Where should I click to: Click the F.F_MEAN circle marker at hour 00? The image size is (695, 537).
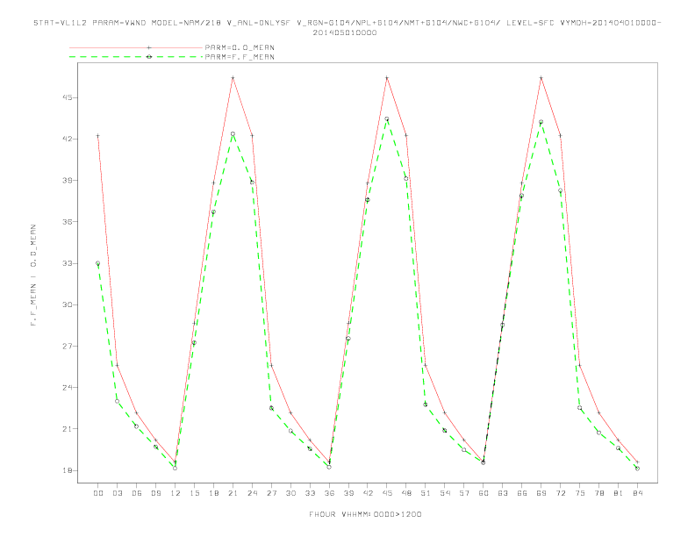[98, 263]
